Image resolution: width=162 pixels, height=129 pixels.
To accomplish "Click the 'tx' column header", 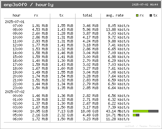I will 61,15.
